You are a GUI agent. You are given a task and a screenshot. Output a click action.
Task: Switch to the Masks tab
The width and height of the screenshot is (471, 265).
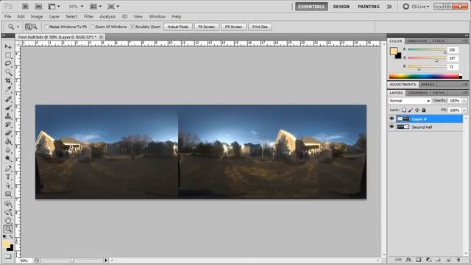click(428, 85)
